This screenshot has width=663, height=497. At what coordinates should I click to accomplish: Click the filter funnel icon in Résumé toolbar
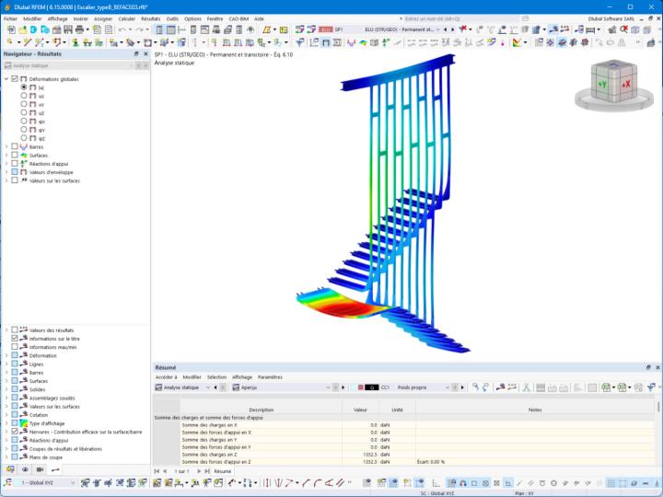(x=652, y=387)
